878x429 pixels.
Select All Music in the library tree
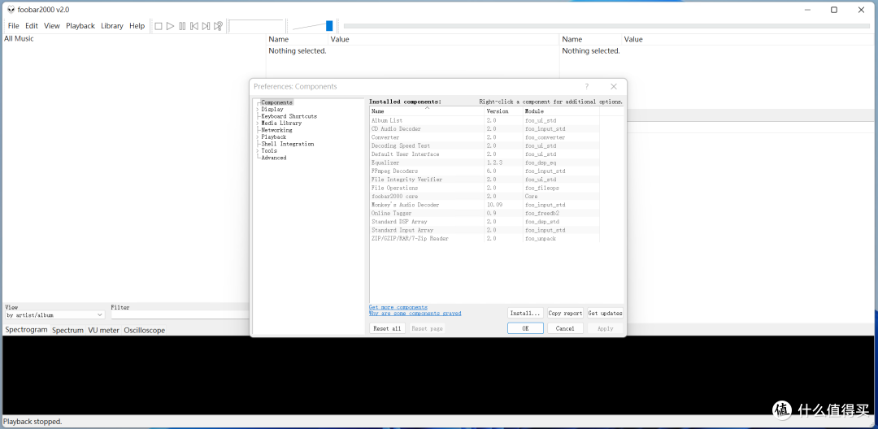pyautogui.click(x=19, y=38)
